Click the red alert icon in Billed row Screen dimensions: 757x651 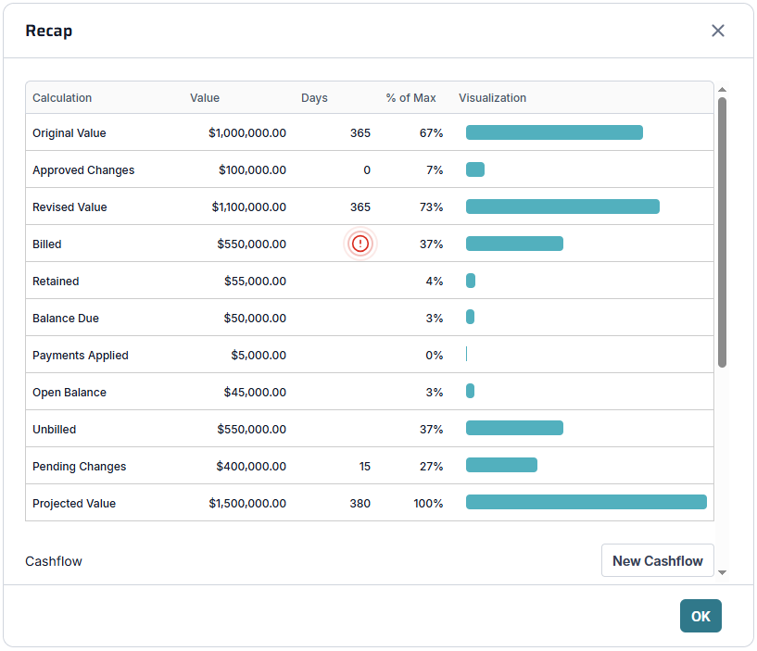point(360,244)
